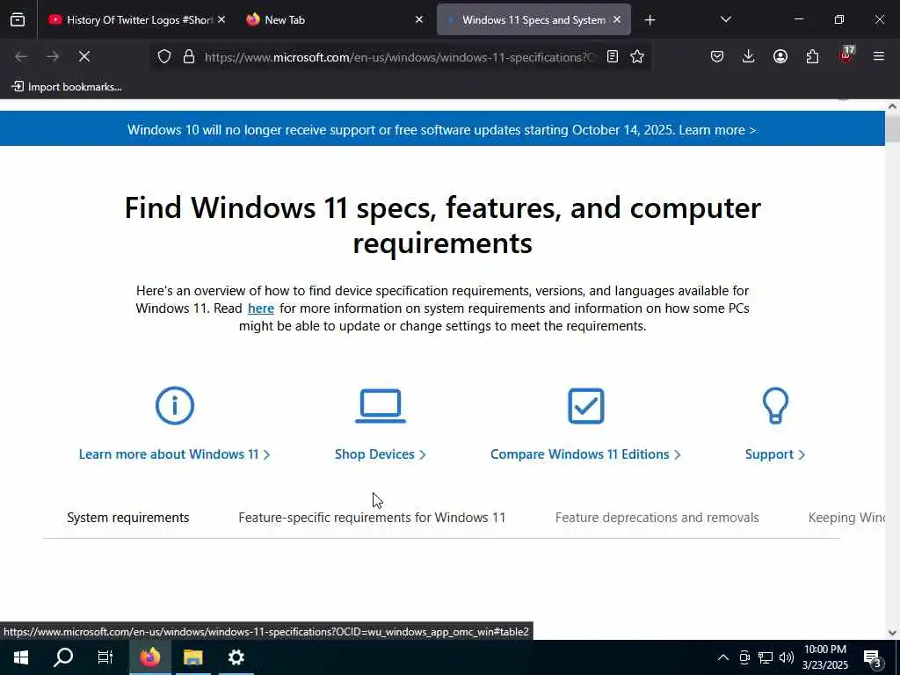The width and height of the screenshot is (900, 675).
Task: Click the scrollbar down arrow
Action: [892, 633]
